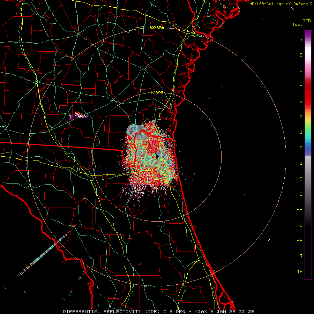Click the [dB] units label
Image resolution: width=314 pixels, height=314 pixels.
click(298, 24)
